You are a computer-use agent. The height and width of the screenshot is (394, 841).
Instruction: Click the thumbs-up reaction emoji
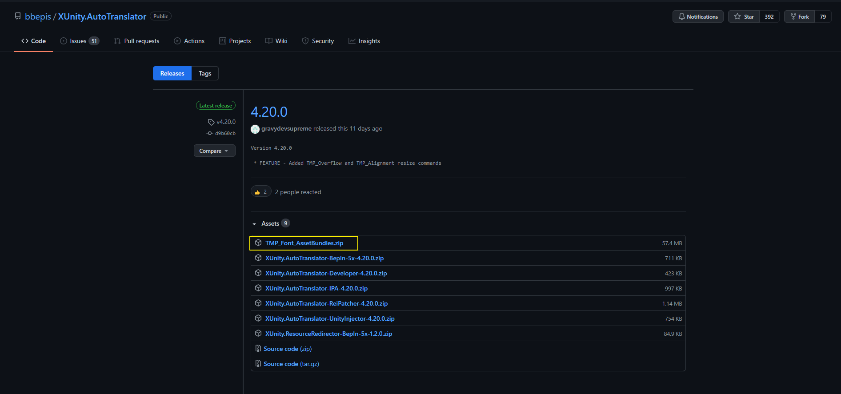[257, 192]
